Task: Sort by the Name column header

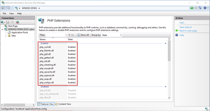Action: (53, 39)
